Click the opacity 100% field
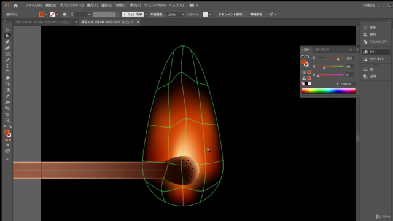Viewport: 393px width, 221px height. pos(173,14)
